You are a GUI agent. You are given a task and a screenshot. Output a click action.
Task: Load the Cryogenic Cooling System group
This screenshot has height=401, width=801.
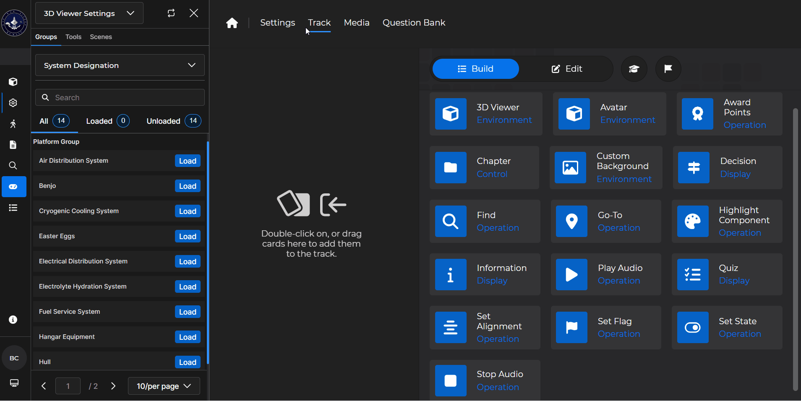pos(188,211)
